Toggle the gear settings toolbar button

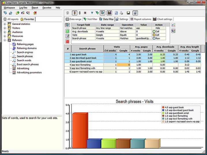click(135, 13)
